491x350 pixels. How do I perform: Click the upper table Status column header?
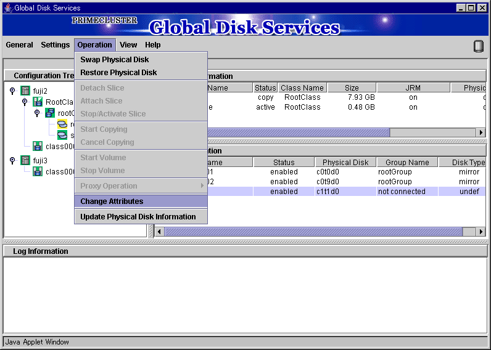[265, 87]
